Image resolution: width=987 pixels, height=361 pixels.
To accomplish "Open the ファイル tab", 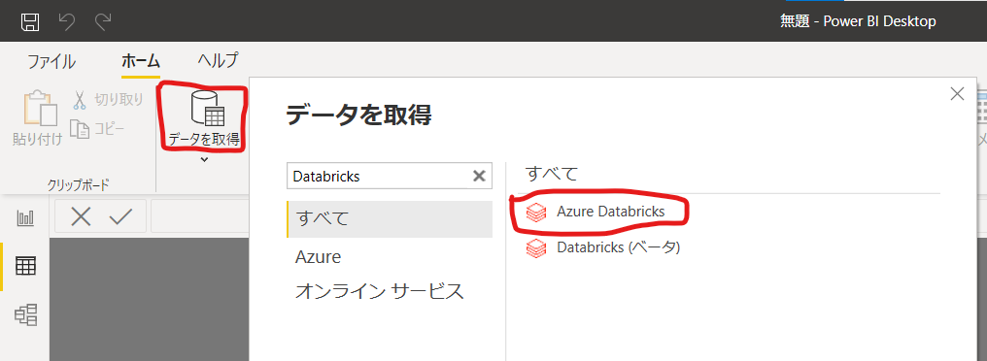I will (51, 62).
